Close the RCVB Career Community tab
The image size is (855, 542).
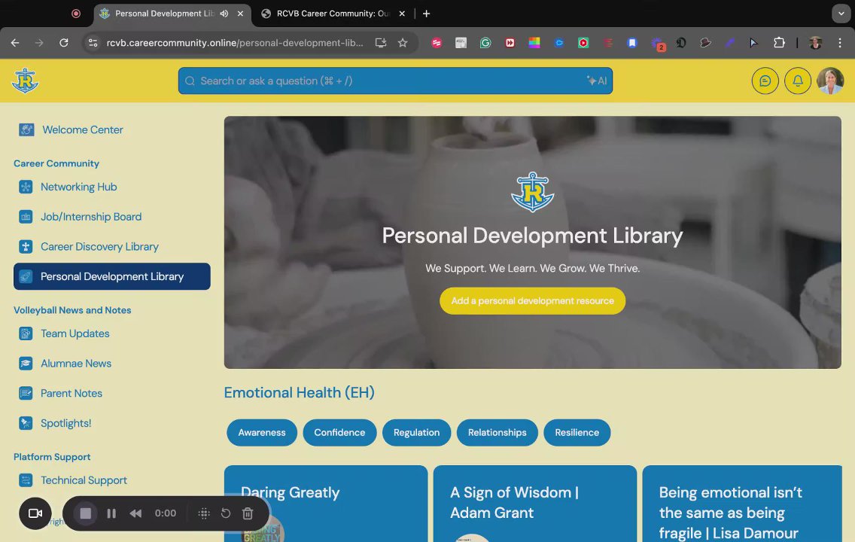click(402, 14)
